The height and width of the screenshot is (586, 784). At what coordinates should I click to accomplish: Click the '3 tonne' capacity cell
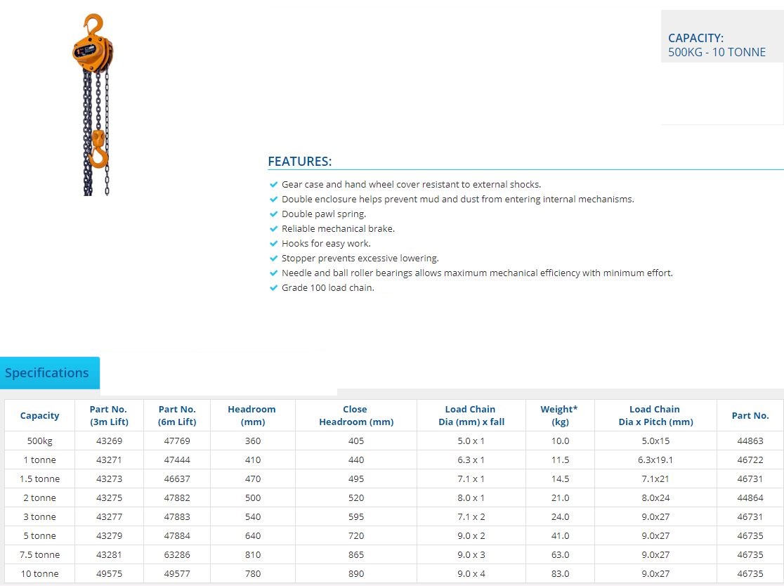tap(39, 517)
